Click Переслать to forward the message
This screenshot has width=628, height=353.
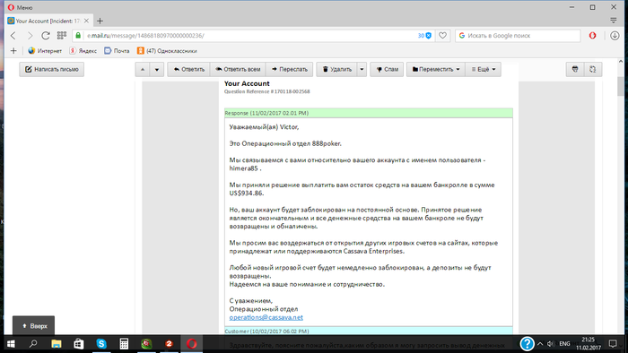[290, 69]
